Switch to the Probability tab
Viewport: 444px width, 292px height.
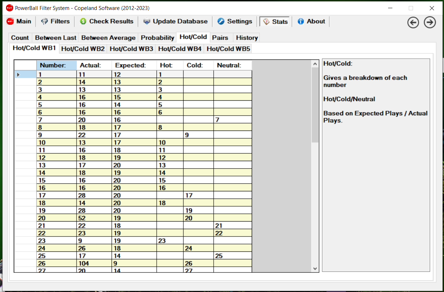[x=157, y=38]
